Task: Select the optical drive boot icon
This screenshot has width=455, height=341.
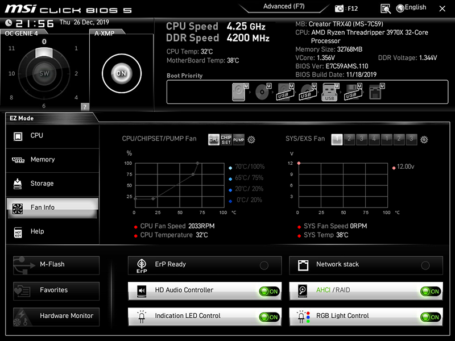Action: 263,92
